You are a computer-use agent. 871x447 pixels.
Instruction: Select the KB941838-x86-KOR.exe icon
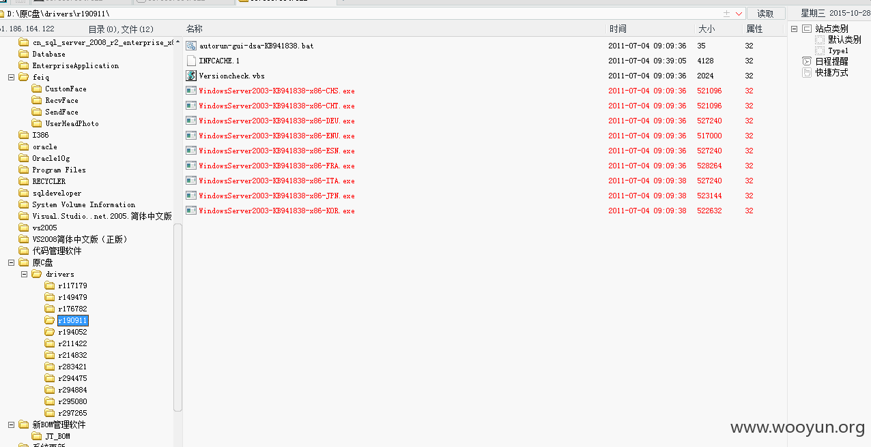click(x=191, y=211)
